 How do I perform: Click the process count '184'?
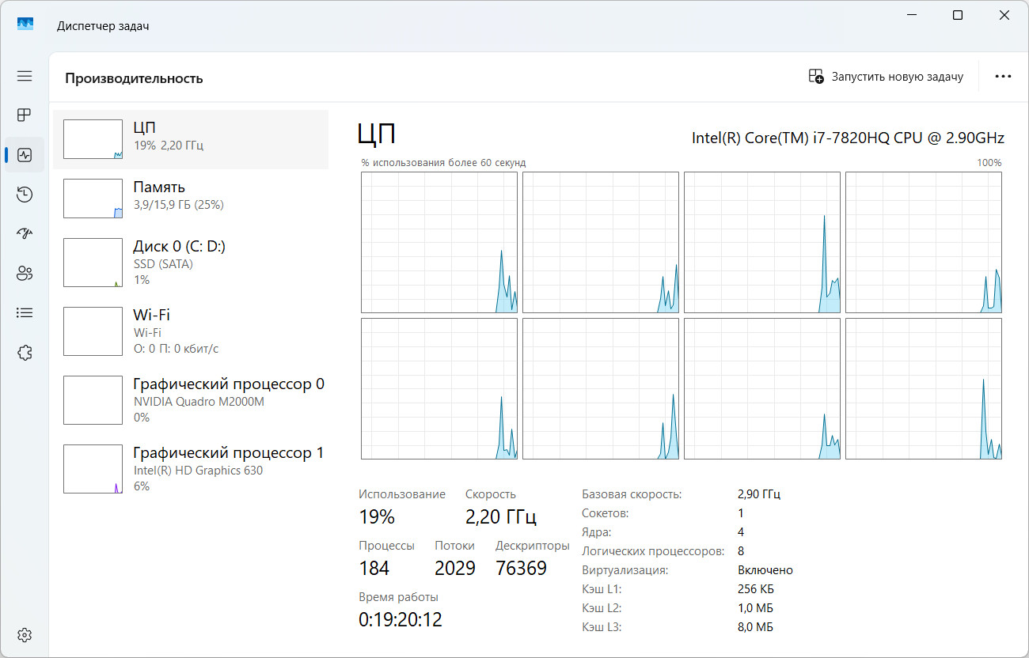click(x=374, y=569)
